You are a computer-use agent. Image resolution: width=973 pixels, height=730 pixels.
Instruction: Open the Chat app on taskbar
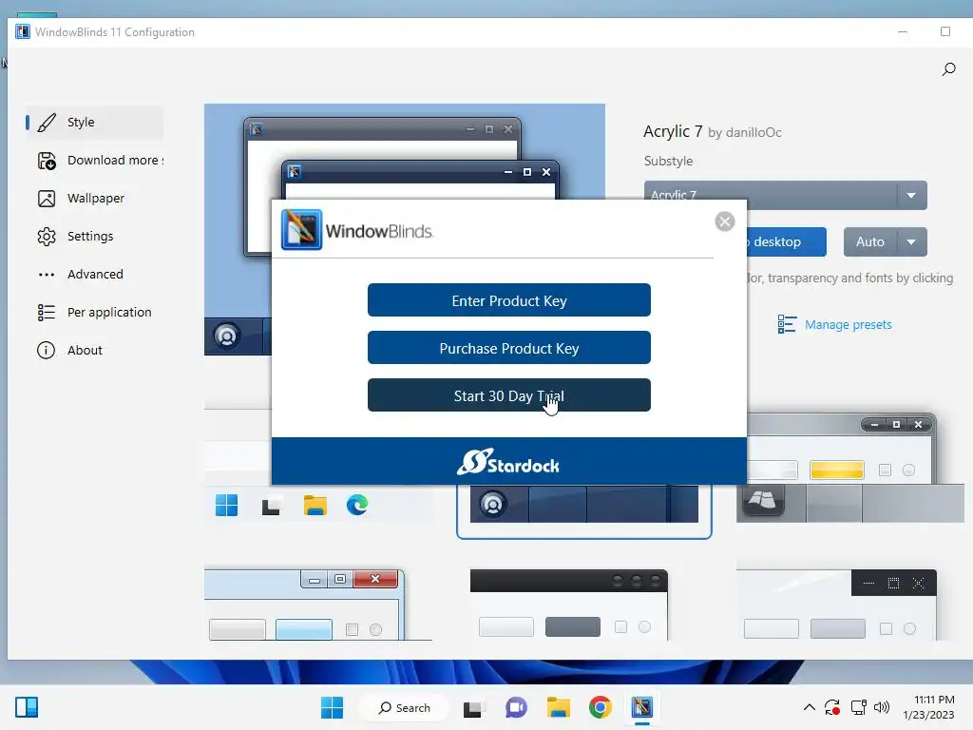point(516,707)
